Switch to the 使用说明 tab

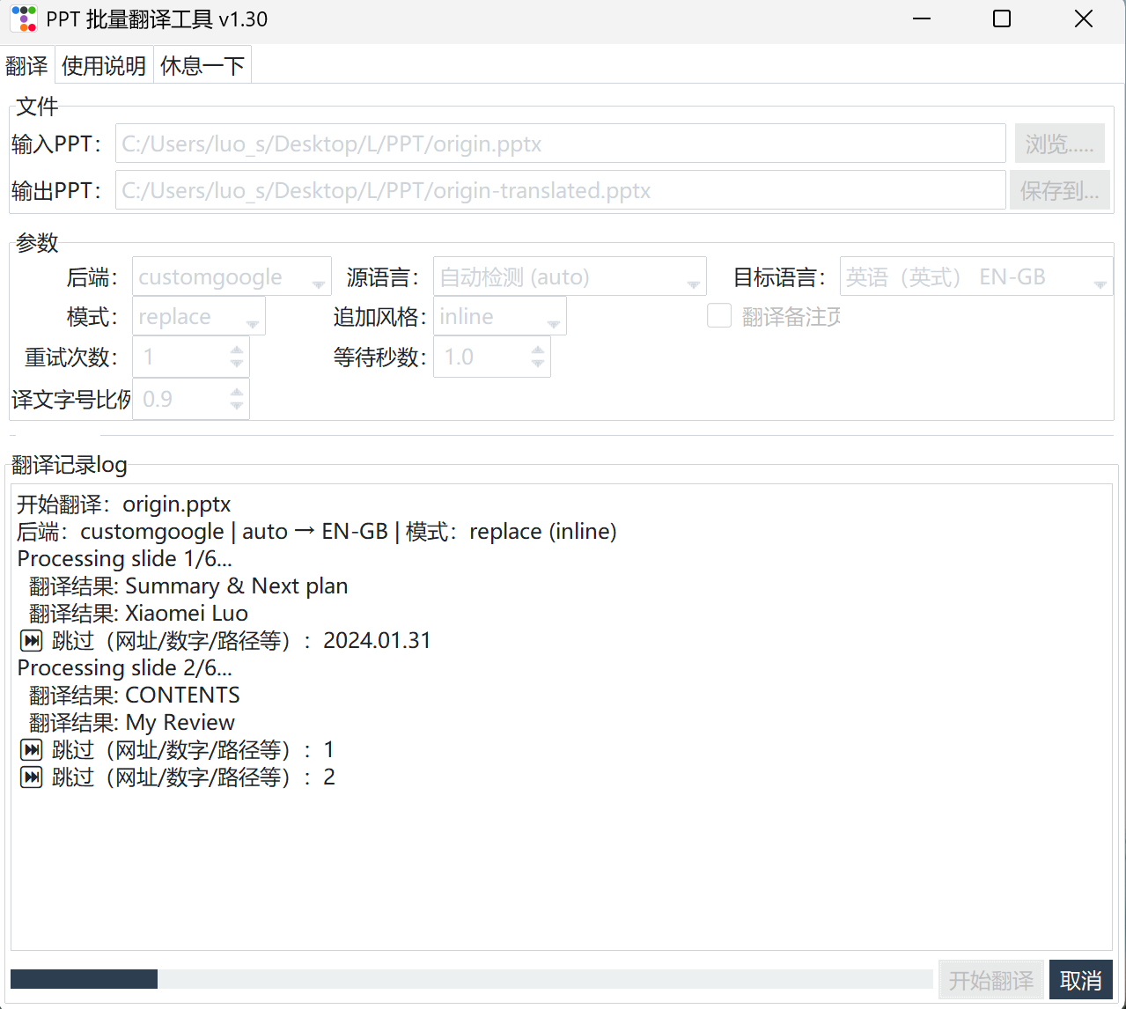104,66
